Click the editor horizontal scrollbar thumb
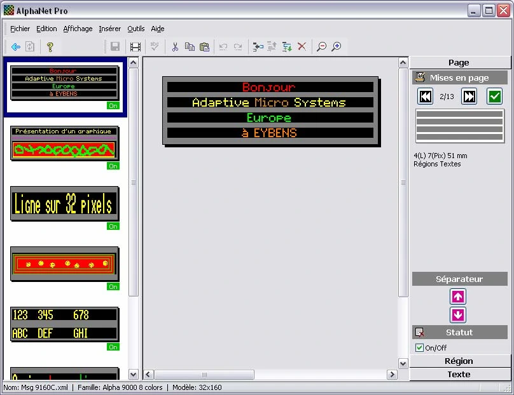This screenshot has width=514, height=395. click(x=204, y=375)
